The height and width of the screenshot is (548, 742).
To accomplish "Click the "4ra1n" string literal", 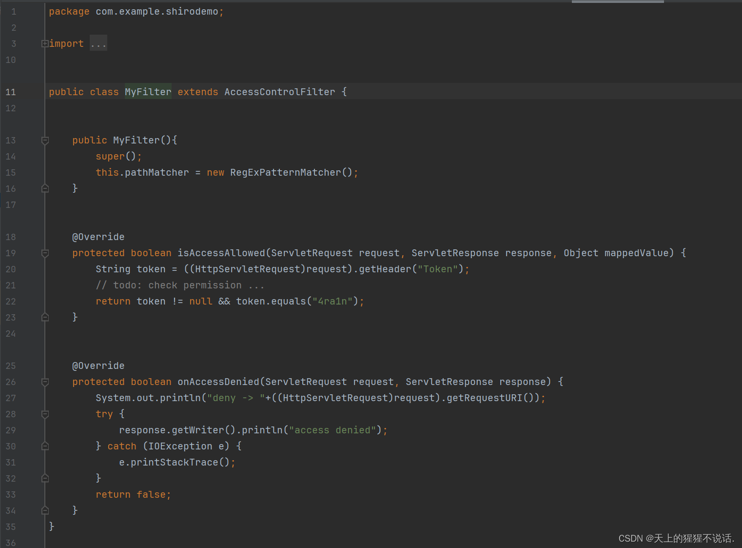I will tap(332, 301).
